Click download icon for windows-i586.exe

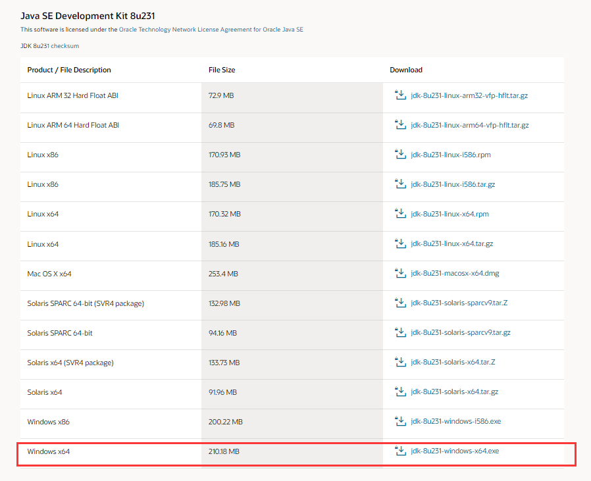click(x=399, y=422)
